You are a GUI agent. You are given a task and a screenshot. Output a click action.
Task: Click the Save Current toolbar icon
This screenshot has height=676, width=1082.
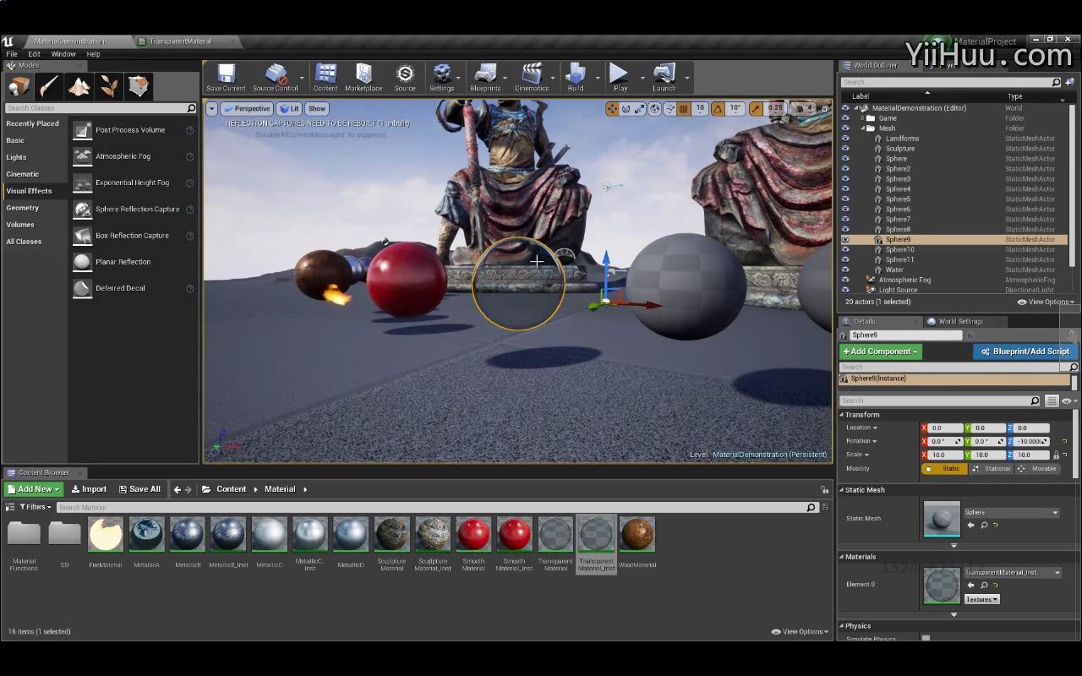click(226, 77)
